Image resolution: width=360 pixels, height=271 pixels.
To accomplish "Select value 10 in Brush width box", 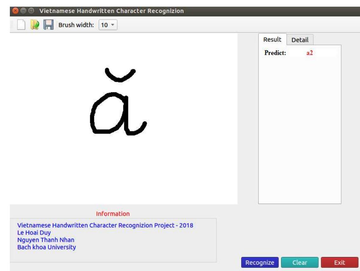I will tap(105, 24).
